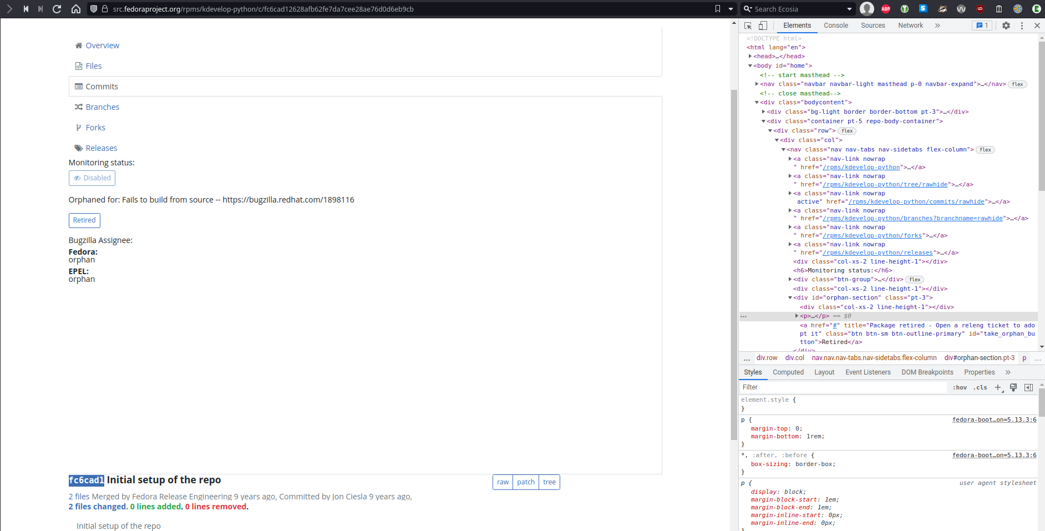Click the Retired button
Image resolution: width=1045 pixels, height=531 pixels.
84,220
